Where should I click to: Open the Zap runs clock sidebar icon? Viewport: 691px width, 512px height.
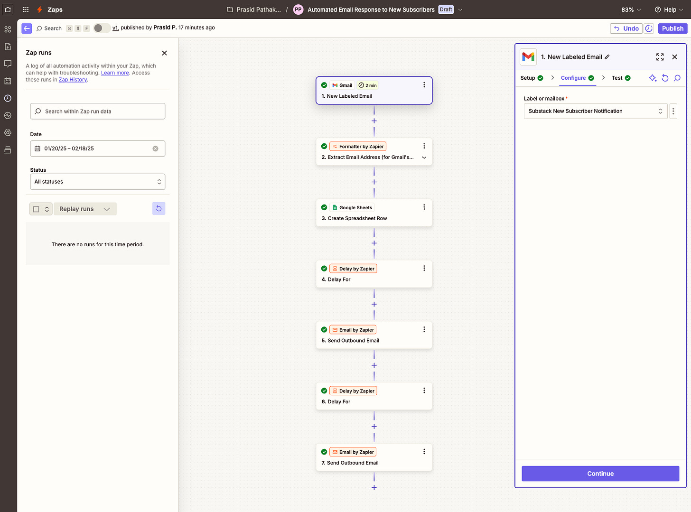[x=8, y=98]
